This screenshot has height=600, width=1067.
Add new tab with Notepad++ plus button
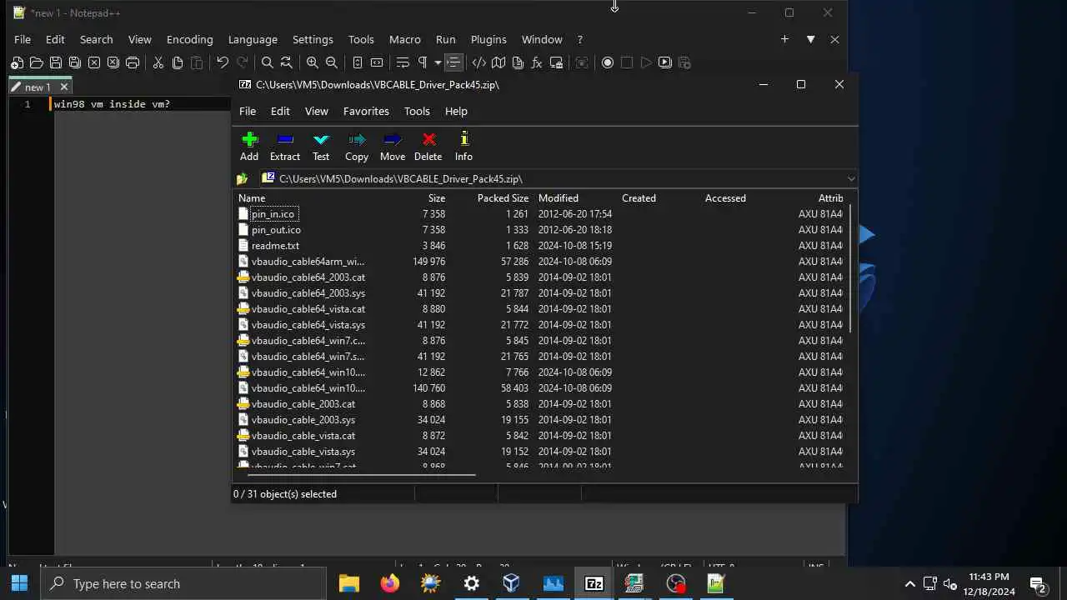(784, 39)
